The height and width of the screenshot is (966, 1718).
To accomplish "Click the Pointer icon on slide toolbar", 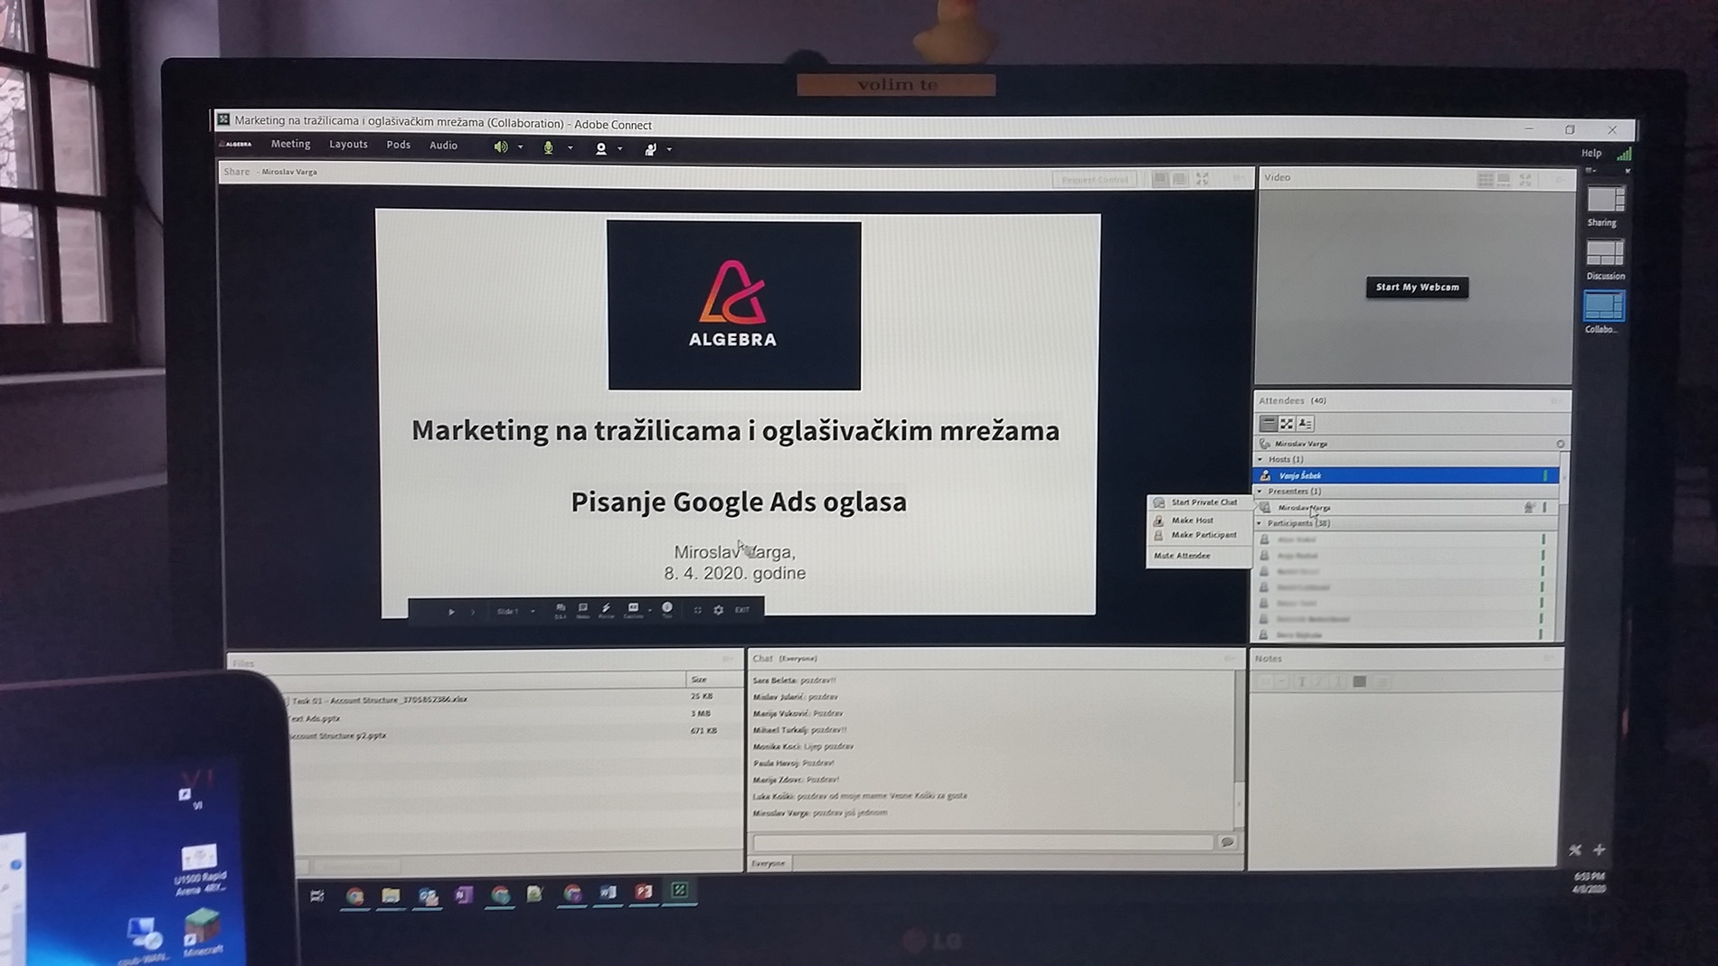I will (606, 611).
